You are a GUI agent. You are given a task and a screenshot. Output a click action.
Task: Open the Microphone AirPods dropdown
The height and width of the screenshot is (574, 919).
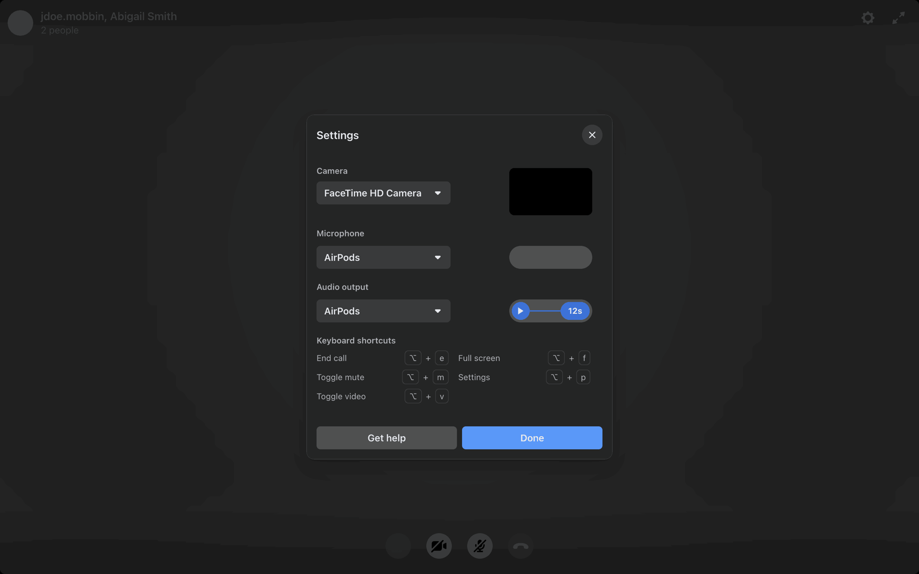(x=383, y=257)
